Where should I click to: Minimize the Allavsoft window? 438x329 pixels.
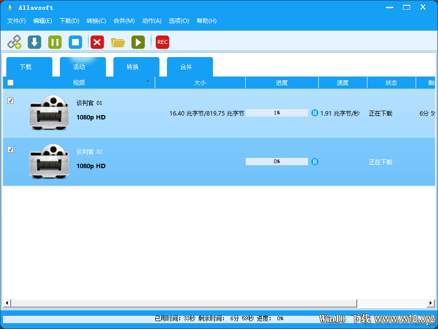tap(390, 7)
